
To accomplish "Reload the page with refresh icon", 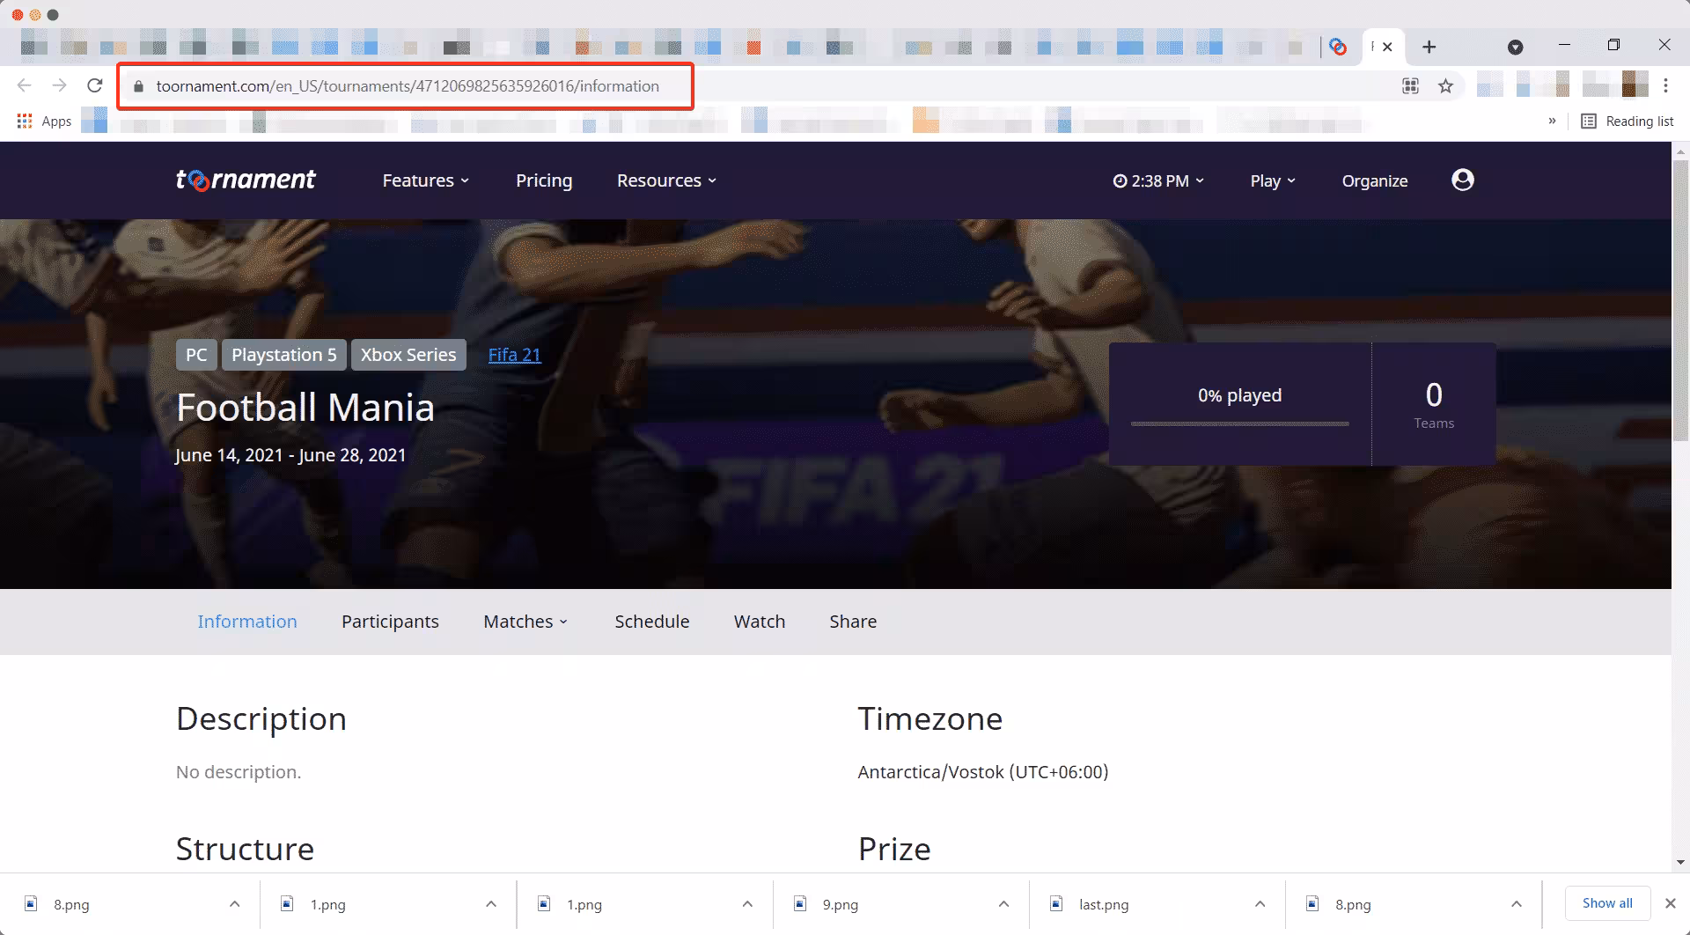I will (x=95, y=85).
